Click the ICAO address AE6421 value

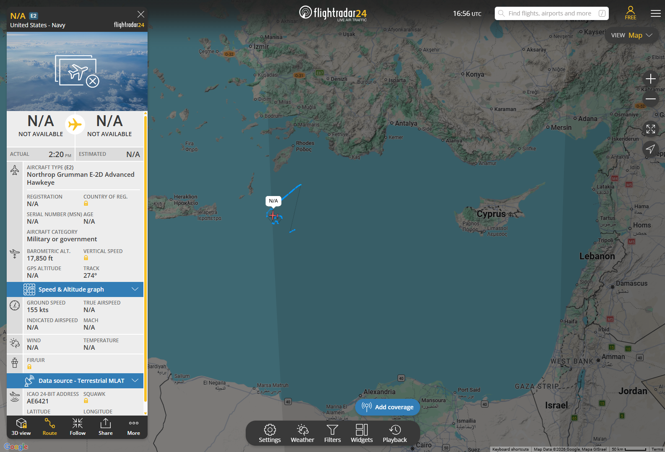pos(38,401)
